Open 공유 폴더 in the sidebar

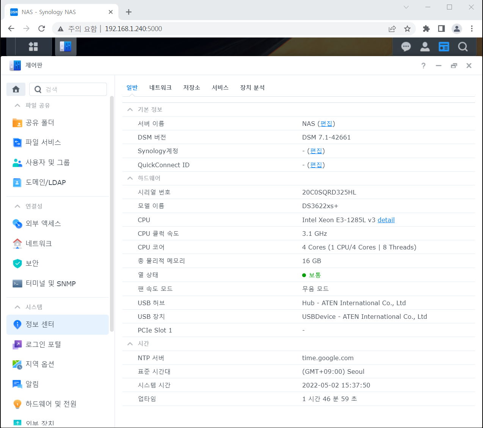pos(58,123)
